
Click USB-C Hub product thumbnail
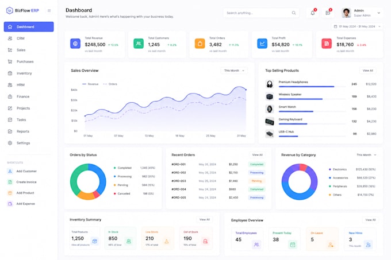coord(270,134)
